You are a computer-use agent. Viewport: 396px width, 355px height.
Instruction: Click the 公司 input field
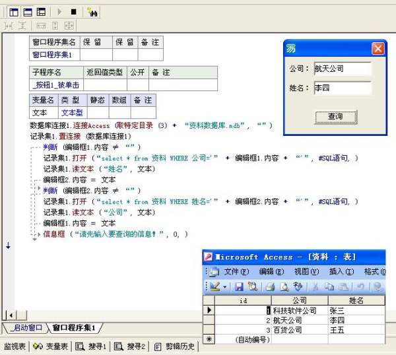click(342, 69)
